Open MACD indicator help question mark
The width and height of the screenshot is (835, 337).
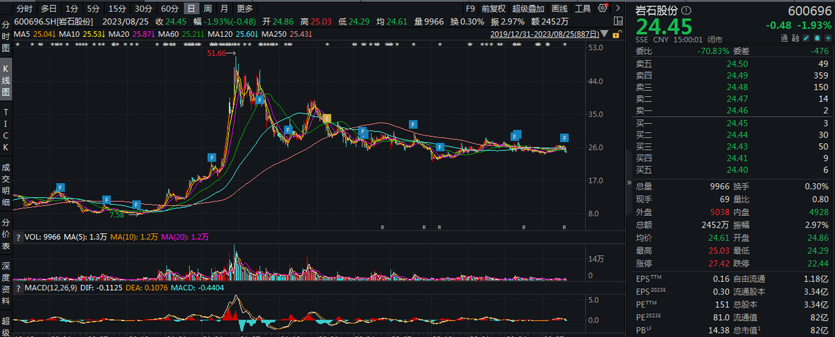pos(19,288)
